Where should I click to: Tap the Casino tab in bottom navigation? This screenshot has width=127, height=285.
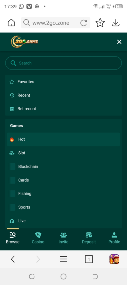click(x=38, y=238)
